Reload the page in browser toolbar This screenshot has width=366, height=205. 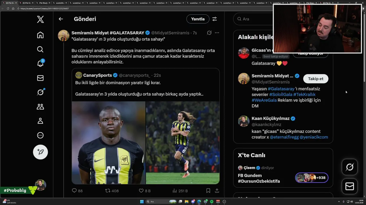(x=8, y=9)
